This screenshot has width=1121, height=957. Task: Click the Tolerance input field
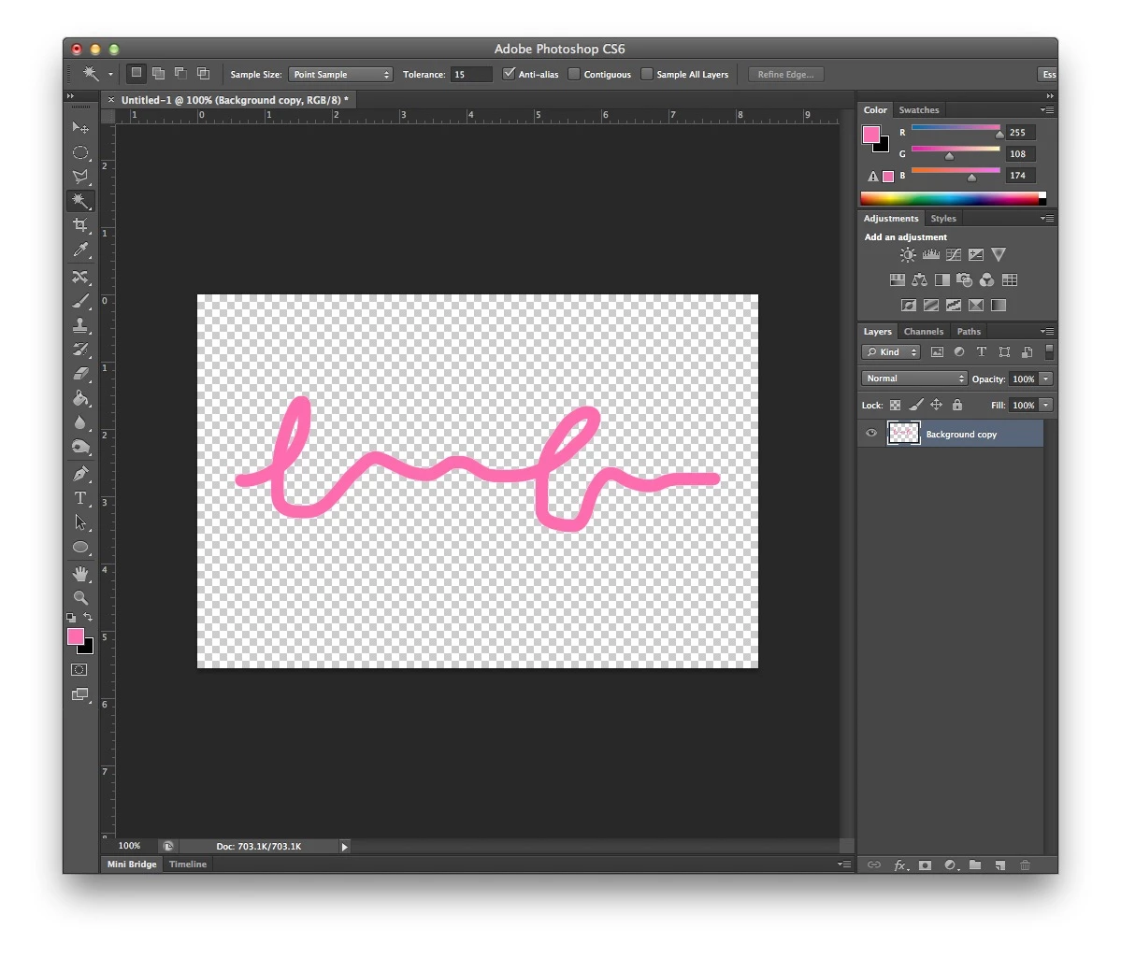click(471, 75)
